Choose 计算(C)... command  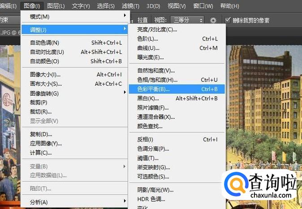click(74, 152)
